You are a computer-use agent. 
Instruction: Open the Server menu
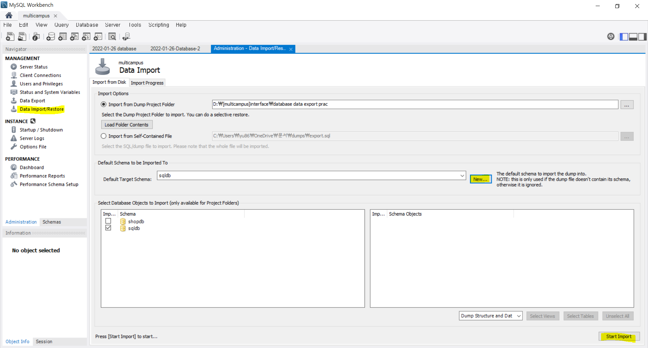click(x=112, y=25)
